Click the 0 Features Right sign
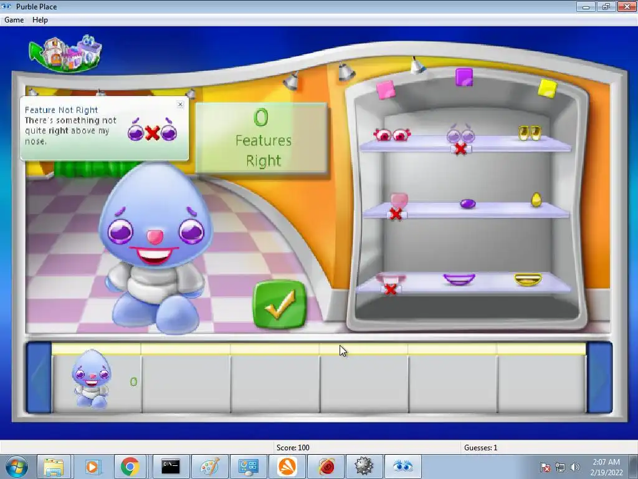Image resolution: width=638 pixels, height=479 pixels. click(261, 138)
